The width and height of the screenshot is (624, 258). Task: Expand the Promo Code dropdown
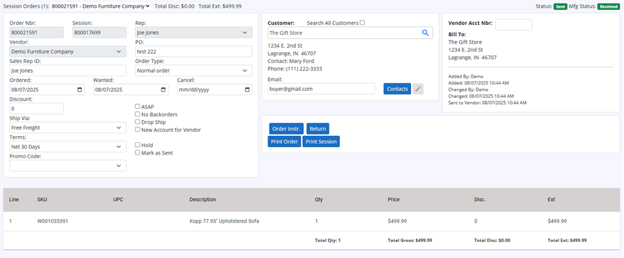click(x=68, y=166)
